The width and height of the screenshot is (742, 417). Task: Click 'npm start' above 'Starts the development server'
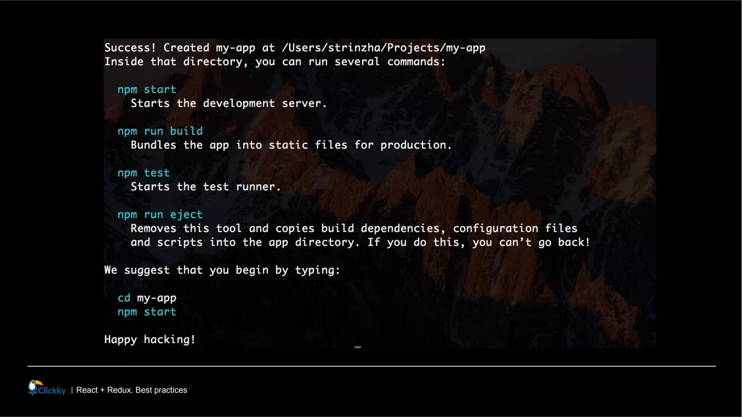pos(147,89)
